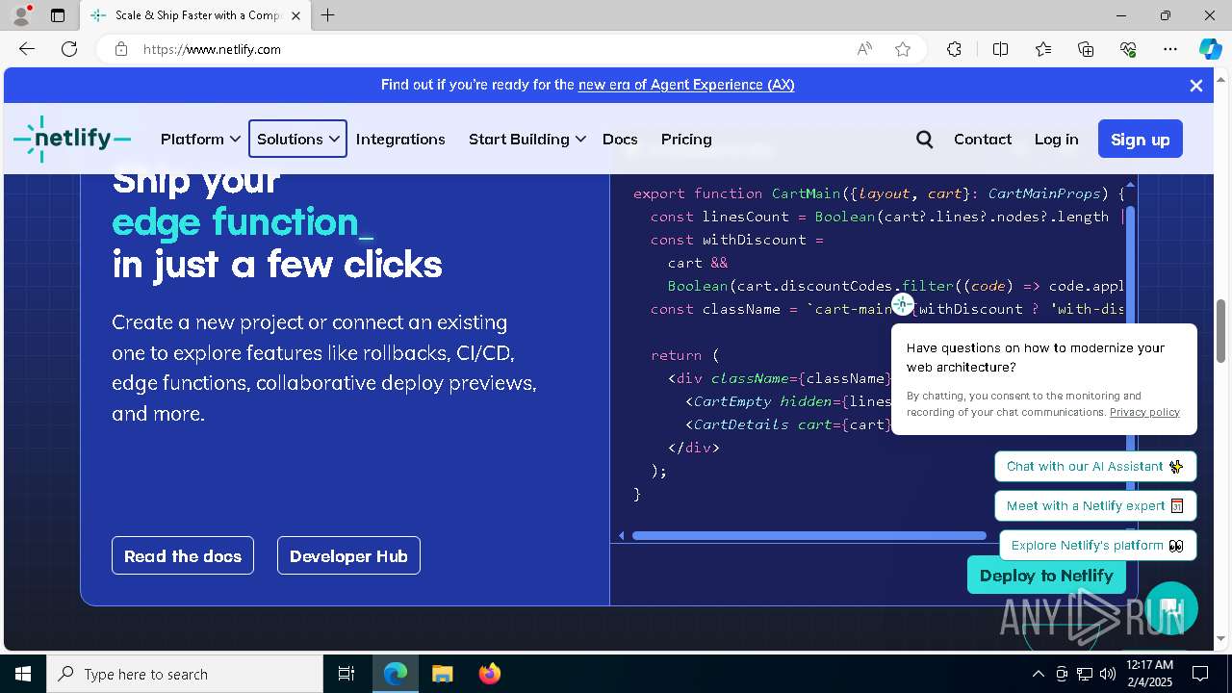1232x693 pixels.
Task: Click the Sign up button
Action: (1141, 140)
